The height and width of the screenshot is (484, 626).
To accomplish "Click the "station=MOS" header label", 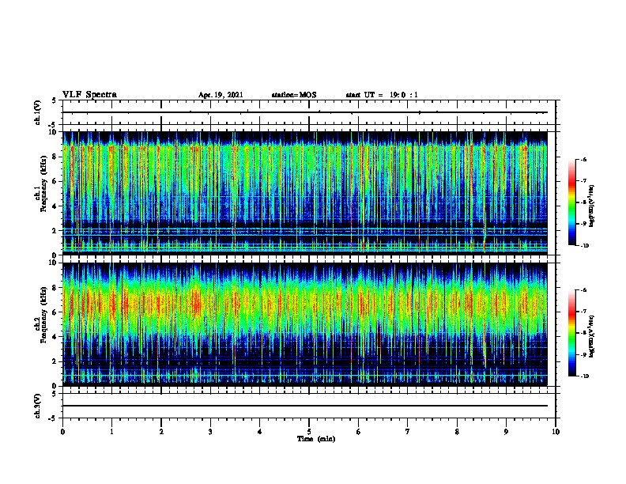I will click(x=294, y=95).
